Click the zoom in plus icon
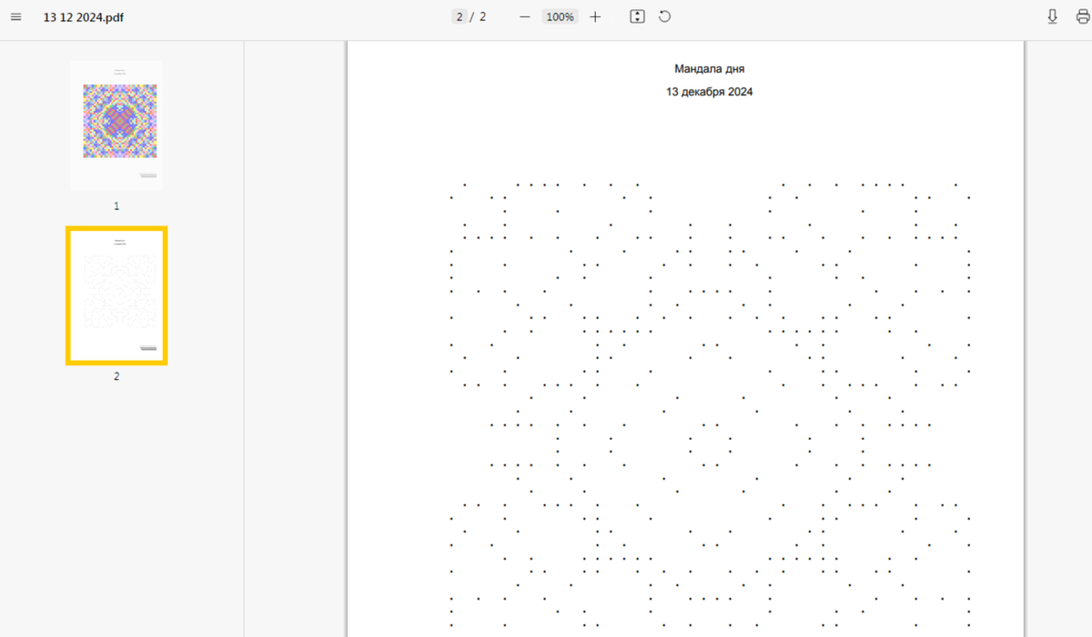The height and width of the screenshot is (637, 1092). pyautogui.click(x=595, y=16)
